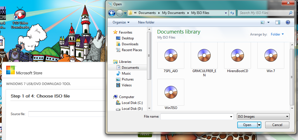Select Local Disk (C:)
This screenshot has width=298, height=140.
pos(132,103)
